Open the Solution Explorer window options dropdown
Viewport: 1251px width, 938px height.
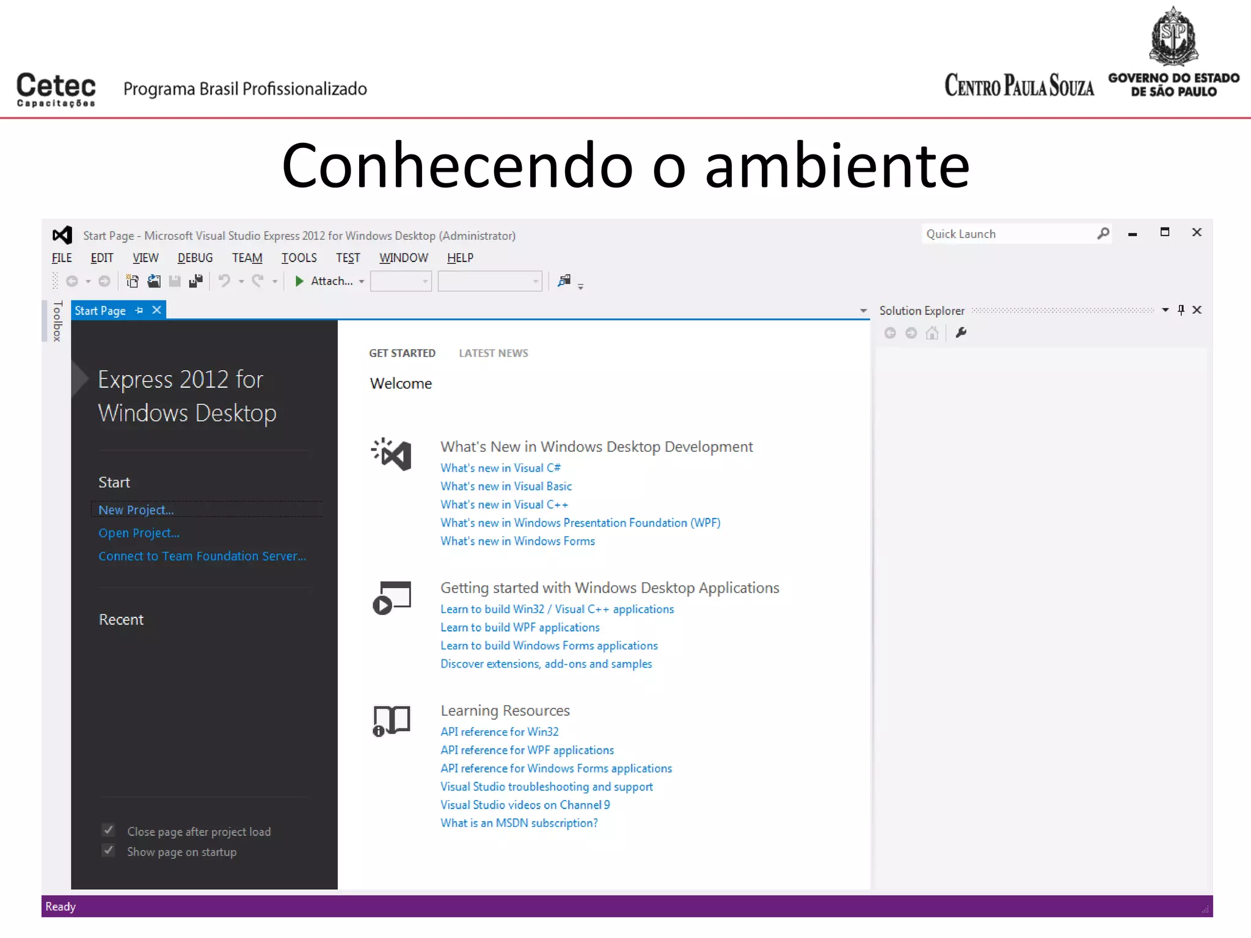[x=1165, y=310]
